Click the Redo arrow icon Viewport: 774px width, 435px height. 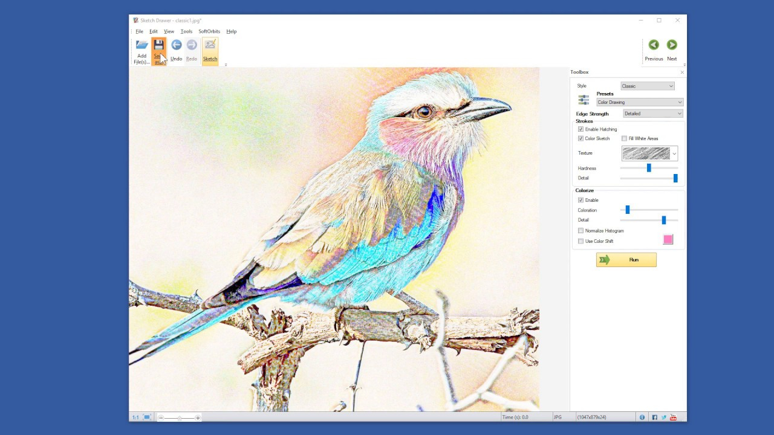click(192, 44)
